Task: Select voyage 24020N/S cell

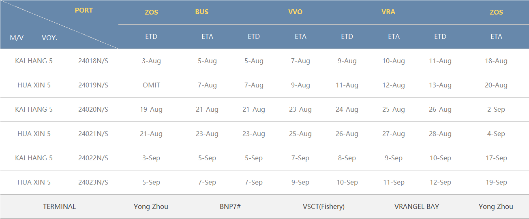Action: [93, 110]
